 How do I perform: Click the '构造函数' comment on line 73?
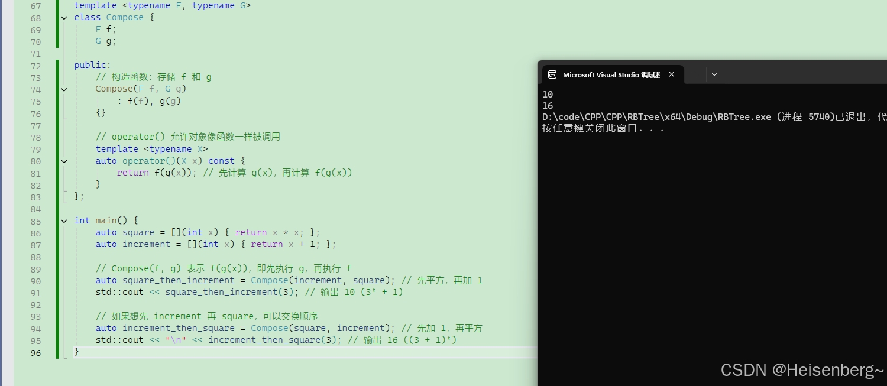pos(153,77)
